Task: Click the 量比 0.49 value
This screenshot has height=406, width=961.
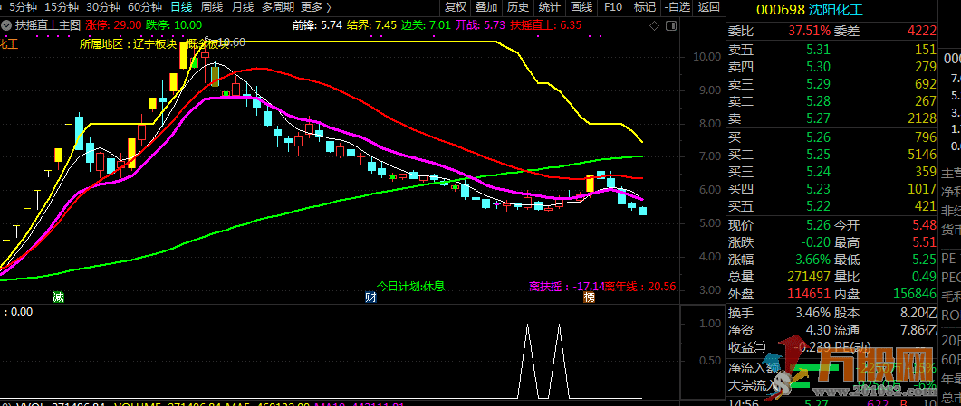Action: point(924,277)
